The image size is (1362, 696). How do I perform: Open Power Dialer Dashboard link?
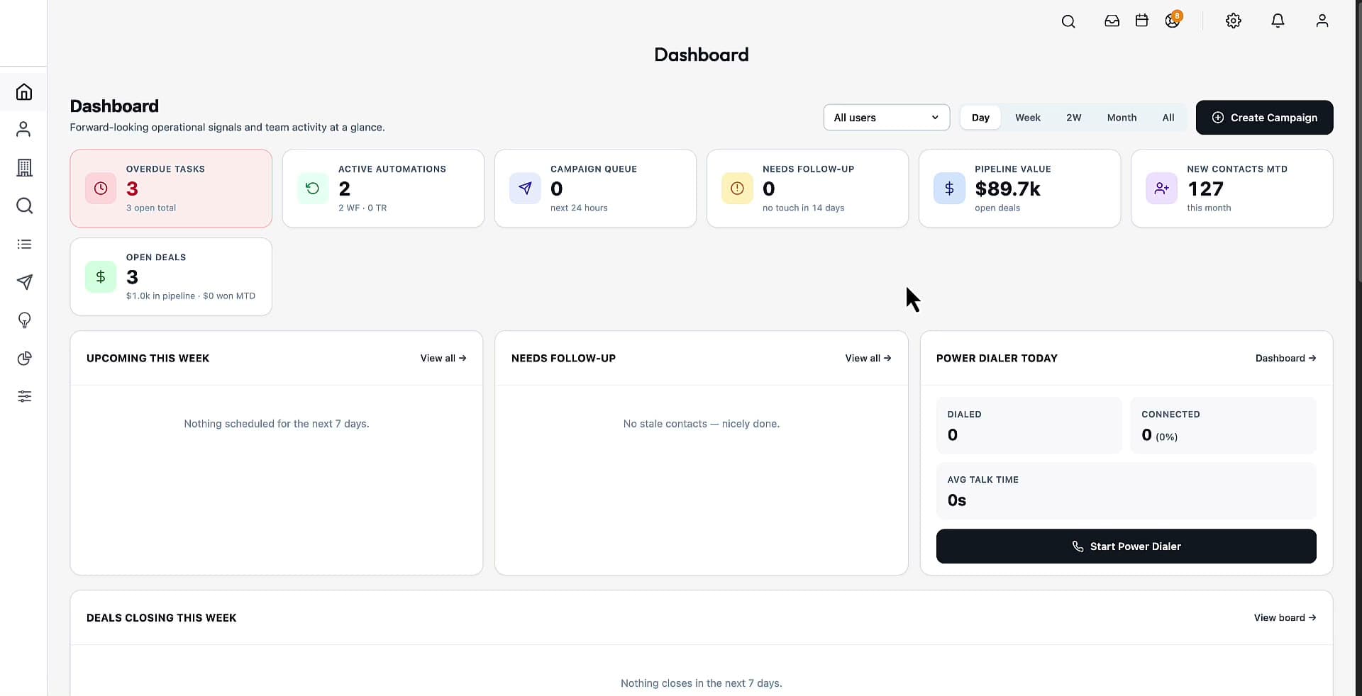[x=1285, y=359]
